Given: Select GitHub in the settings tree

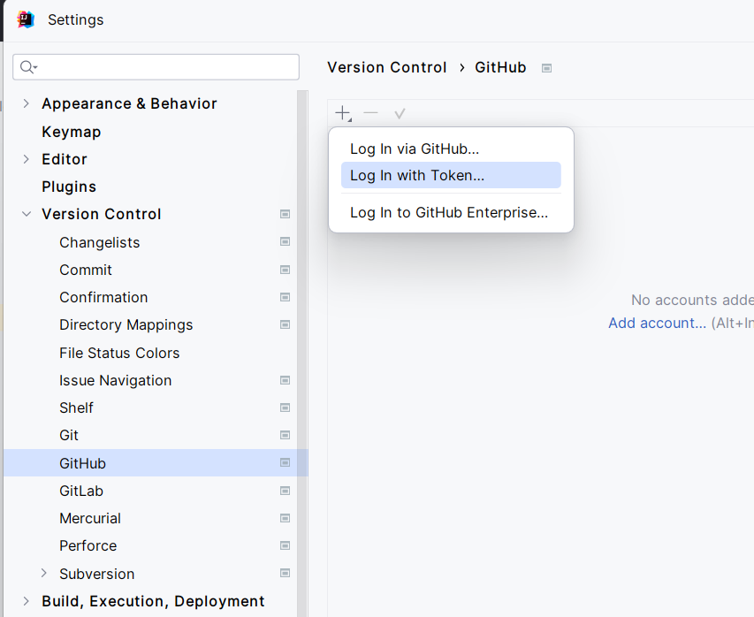Looking at the screenshot, I should [x=83, y=463].
